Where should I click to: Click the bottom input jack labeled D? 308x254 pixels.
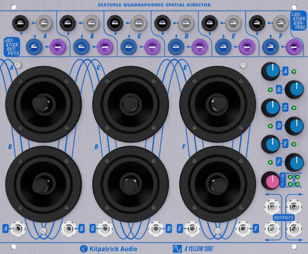[156, 228]
